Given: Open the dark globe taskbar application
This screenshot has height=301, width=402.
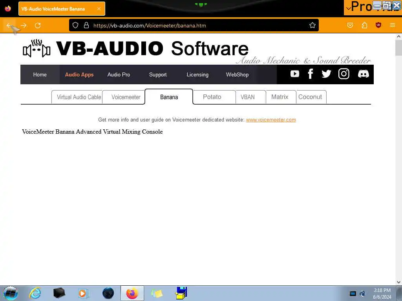Looking at the screenshot, I should pos(108,293).
